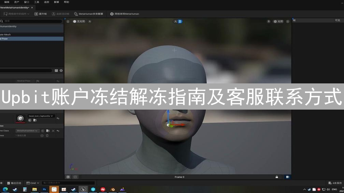This screenshot has width=344, height=193.
Task: Open the 编辑 menu
Action: (7, 2)
